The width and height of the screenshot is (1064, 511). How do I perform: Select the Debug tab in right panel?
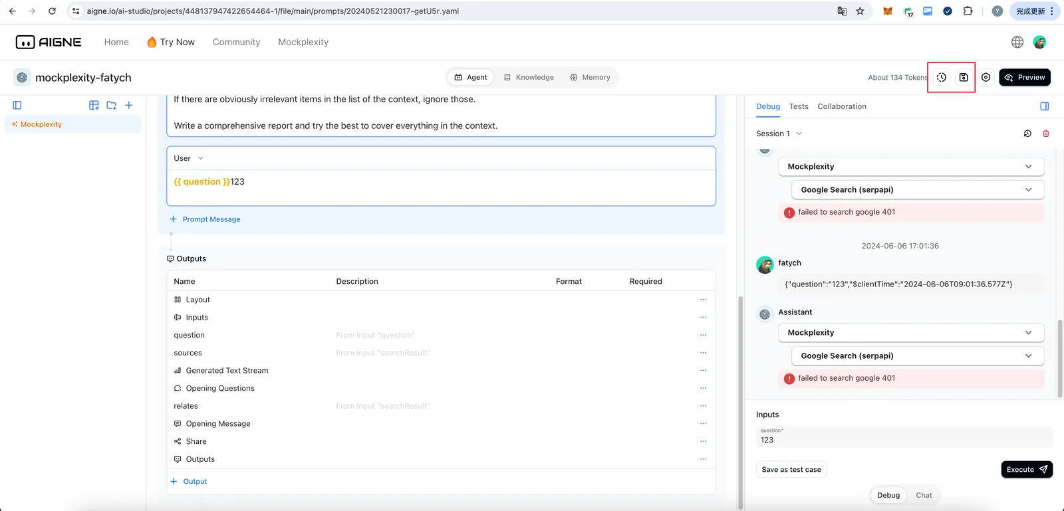point(768,106)
